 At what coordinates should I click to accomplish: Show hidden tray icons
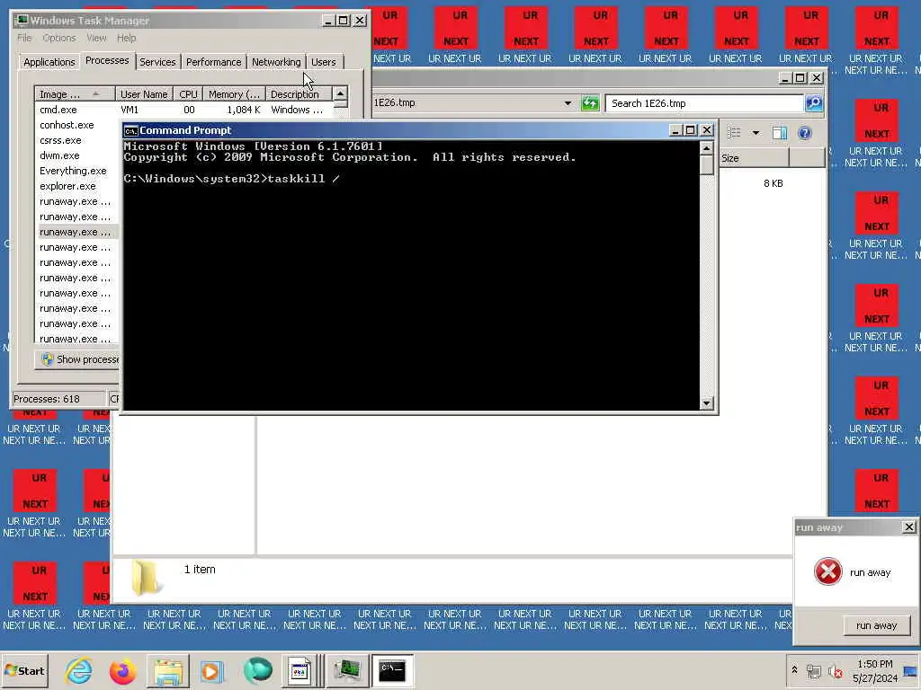(794, 670)
